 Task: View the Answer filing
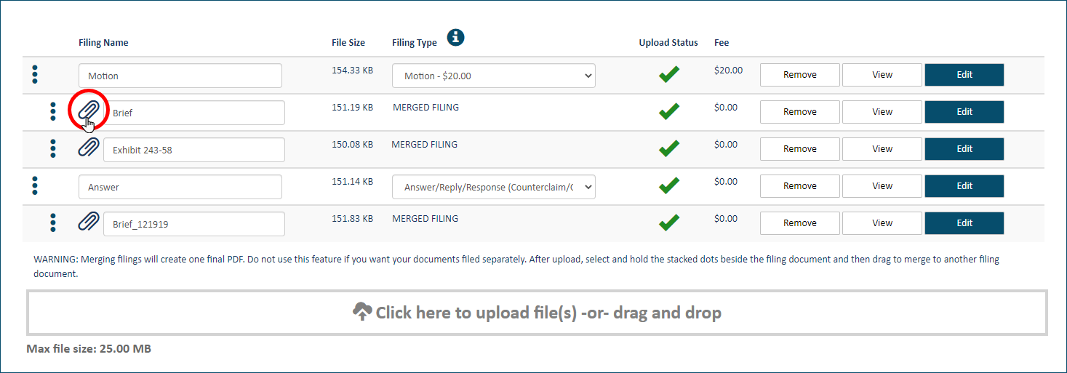click(x=882, y=186)
